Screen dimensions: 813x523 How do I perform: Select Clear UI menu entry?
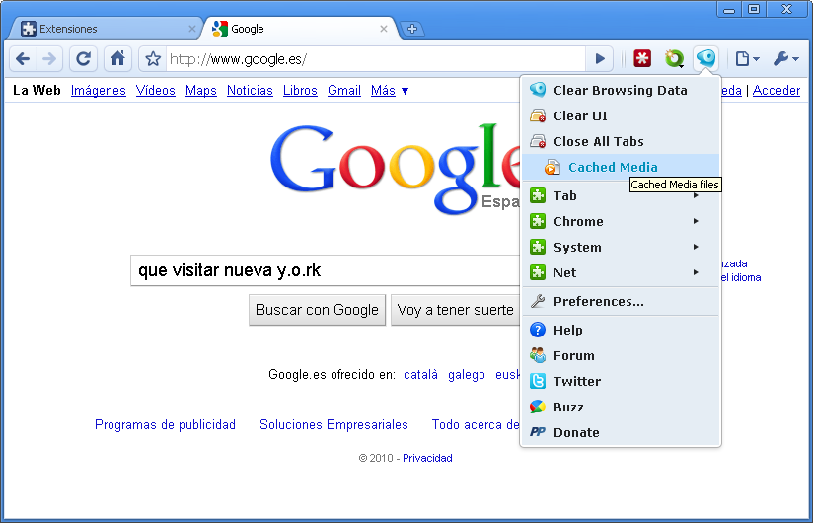[x=621, y=115]
